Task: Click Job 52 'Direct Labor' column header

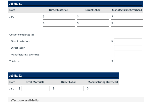Action: coord(68,82)
